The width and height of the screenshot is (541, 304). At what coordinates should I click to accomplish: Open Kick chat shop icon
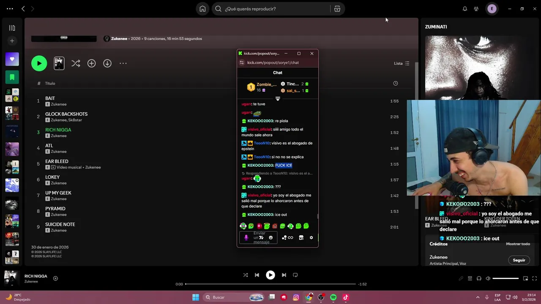(301, 238)
